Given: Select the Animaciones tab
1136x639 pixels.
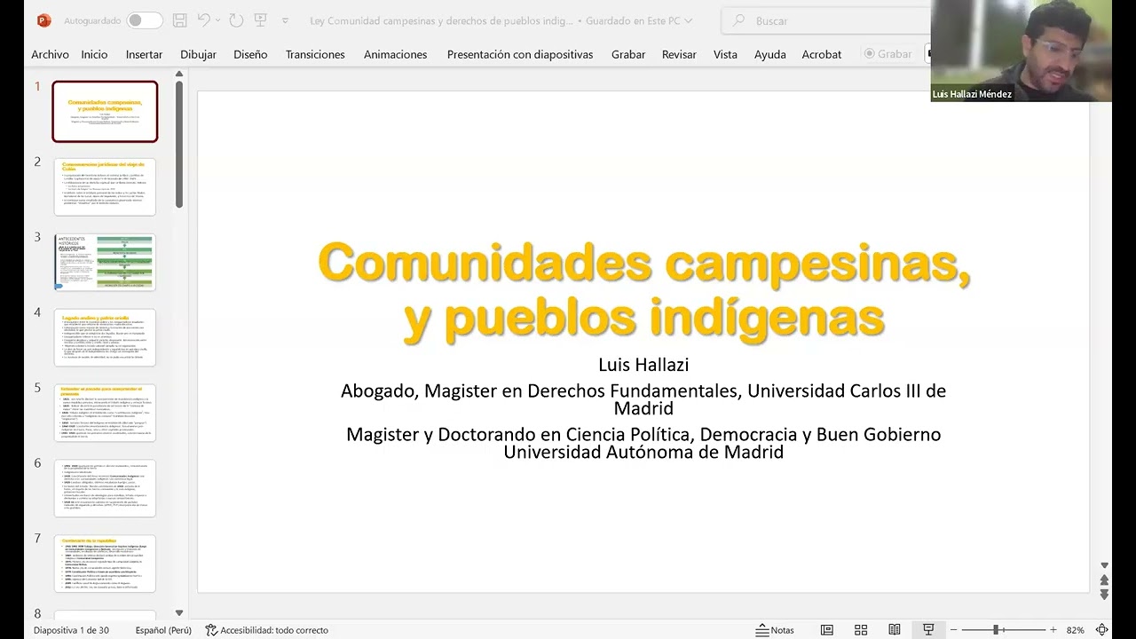Looking at the screenshot, I should (x=395, y=54).
